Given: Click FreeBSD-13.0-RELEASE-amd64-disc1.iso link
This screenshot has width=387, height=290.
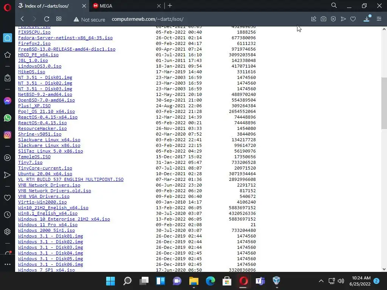Looking at the screenshot, I should click(67, 49).
